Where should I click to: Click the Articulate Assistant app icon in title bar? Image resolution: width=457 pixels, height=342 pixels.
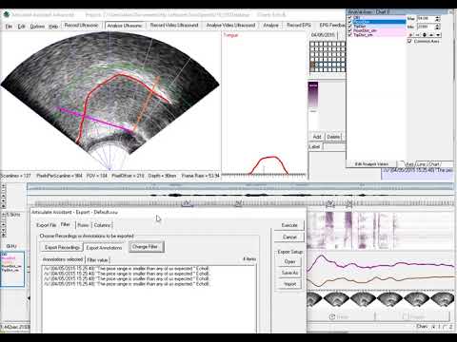point(7,14)
